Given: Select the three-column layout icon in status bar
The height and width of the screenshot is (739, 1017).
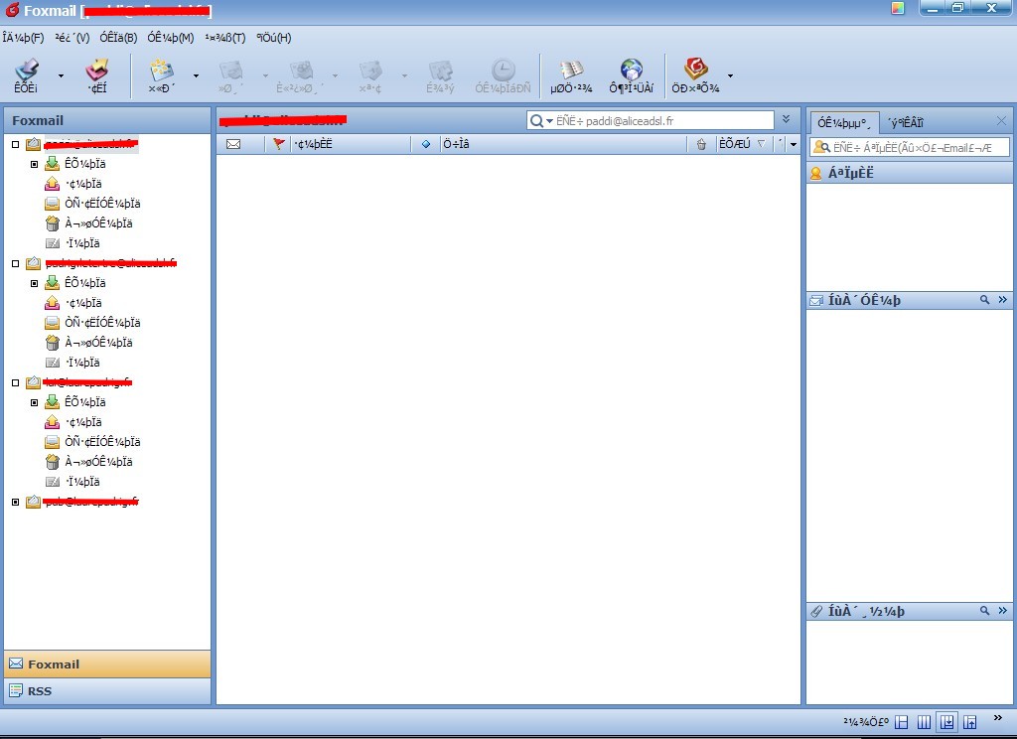Looking at the screenshot, I should coord(924,722).
